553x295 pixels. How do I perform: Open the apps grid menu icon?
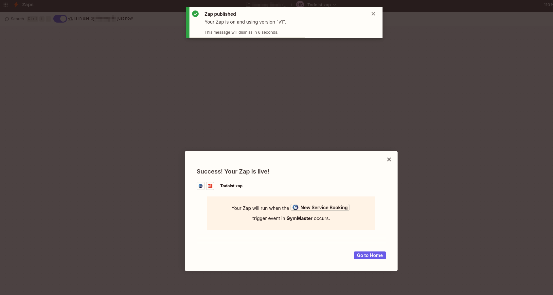(x=6, y=5)
